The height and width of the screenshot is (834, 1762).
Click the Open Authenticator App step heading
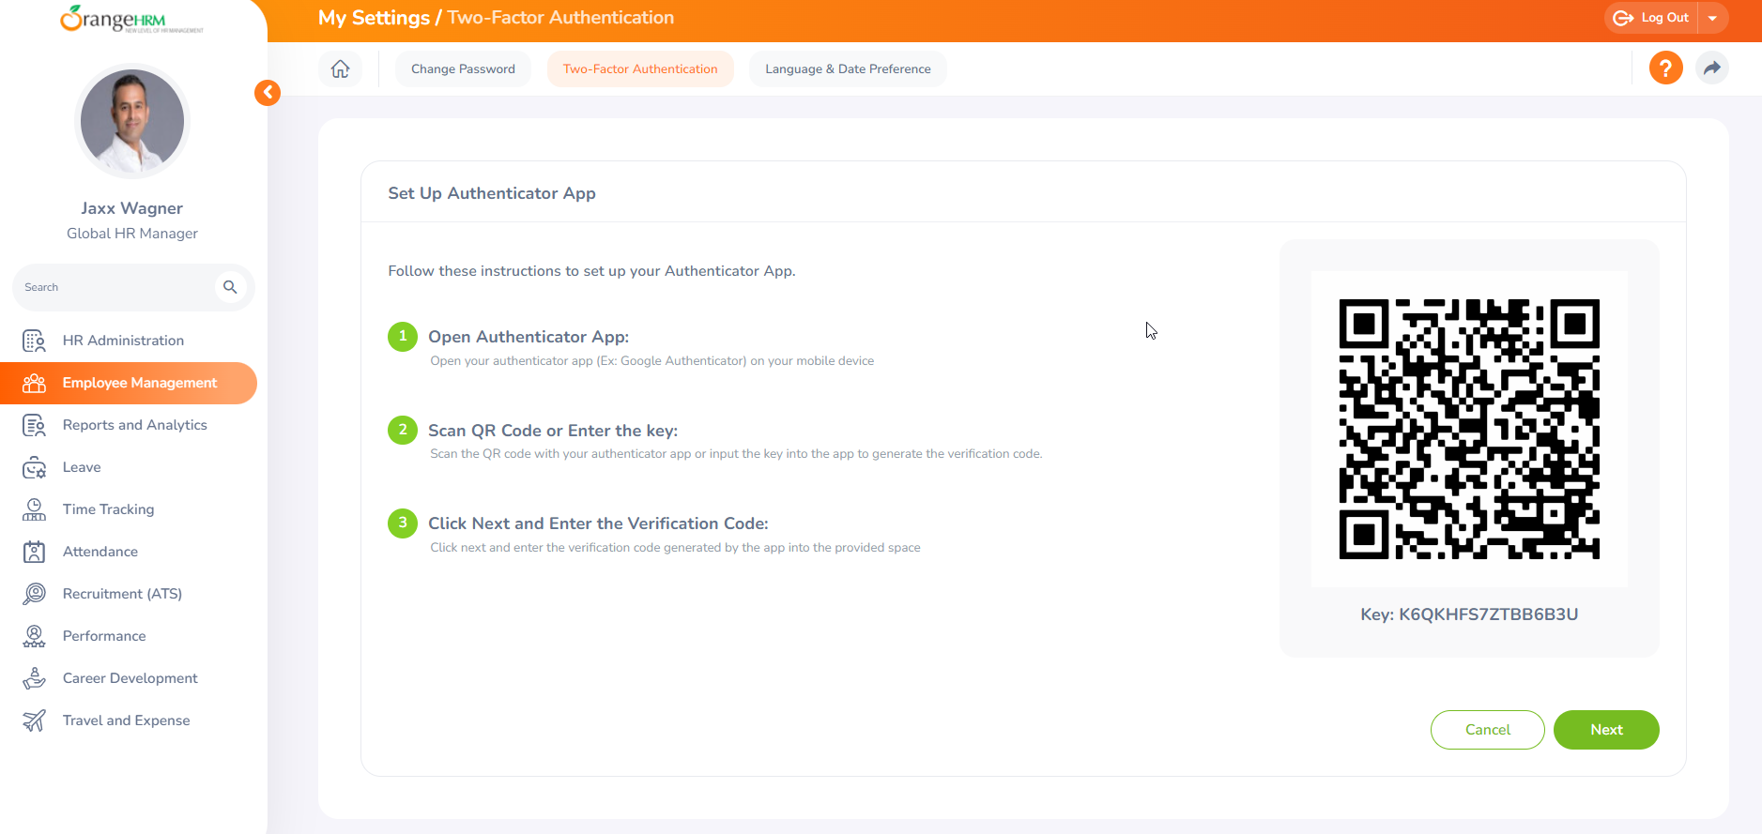point(529,337)
